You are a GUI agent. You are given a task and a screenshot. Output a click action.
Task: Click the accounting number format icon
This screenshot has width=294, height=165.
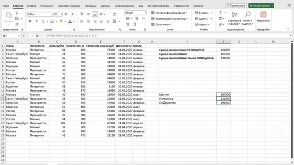(x=128, y=18)
